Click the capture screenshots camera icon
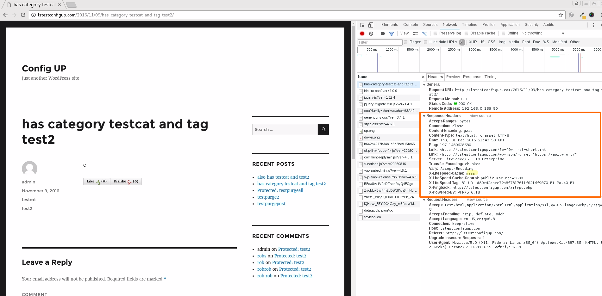 click(x=383, y=34)
